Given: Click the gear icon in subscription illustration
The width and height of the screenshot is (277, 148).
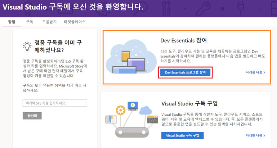Looking at the screenshot, I should [120, 110].
